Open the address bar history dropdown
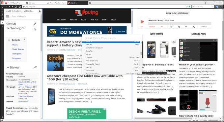224x122 pixels. click(187, 7)
